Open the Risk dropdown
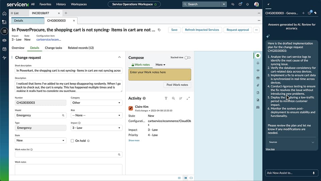 click(96, 115)
